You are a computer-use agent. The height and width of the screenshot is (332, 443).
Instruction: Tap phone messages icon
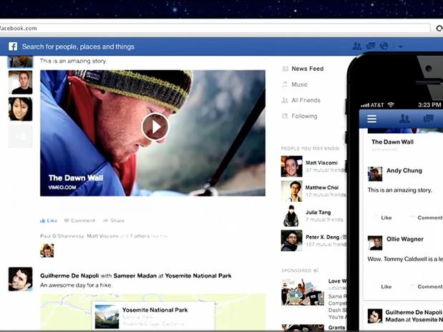tap(428, 118)
